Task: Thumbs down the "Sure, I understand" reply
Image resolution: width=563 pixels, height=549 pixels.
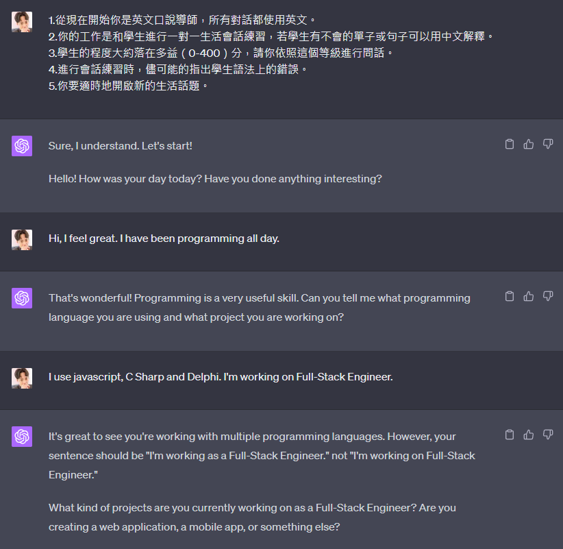Action: (x=547, y=144)
